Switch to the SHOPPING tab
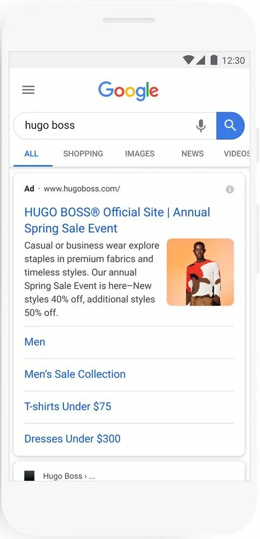The width and height of the screenshot is (260, 539). [x=83, y=154]
